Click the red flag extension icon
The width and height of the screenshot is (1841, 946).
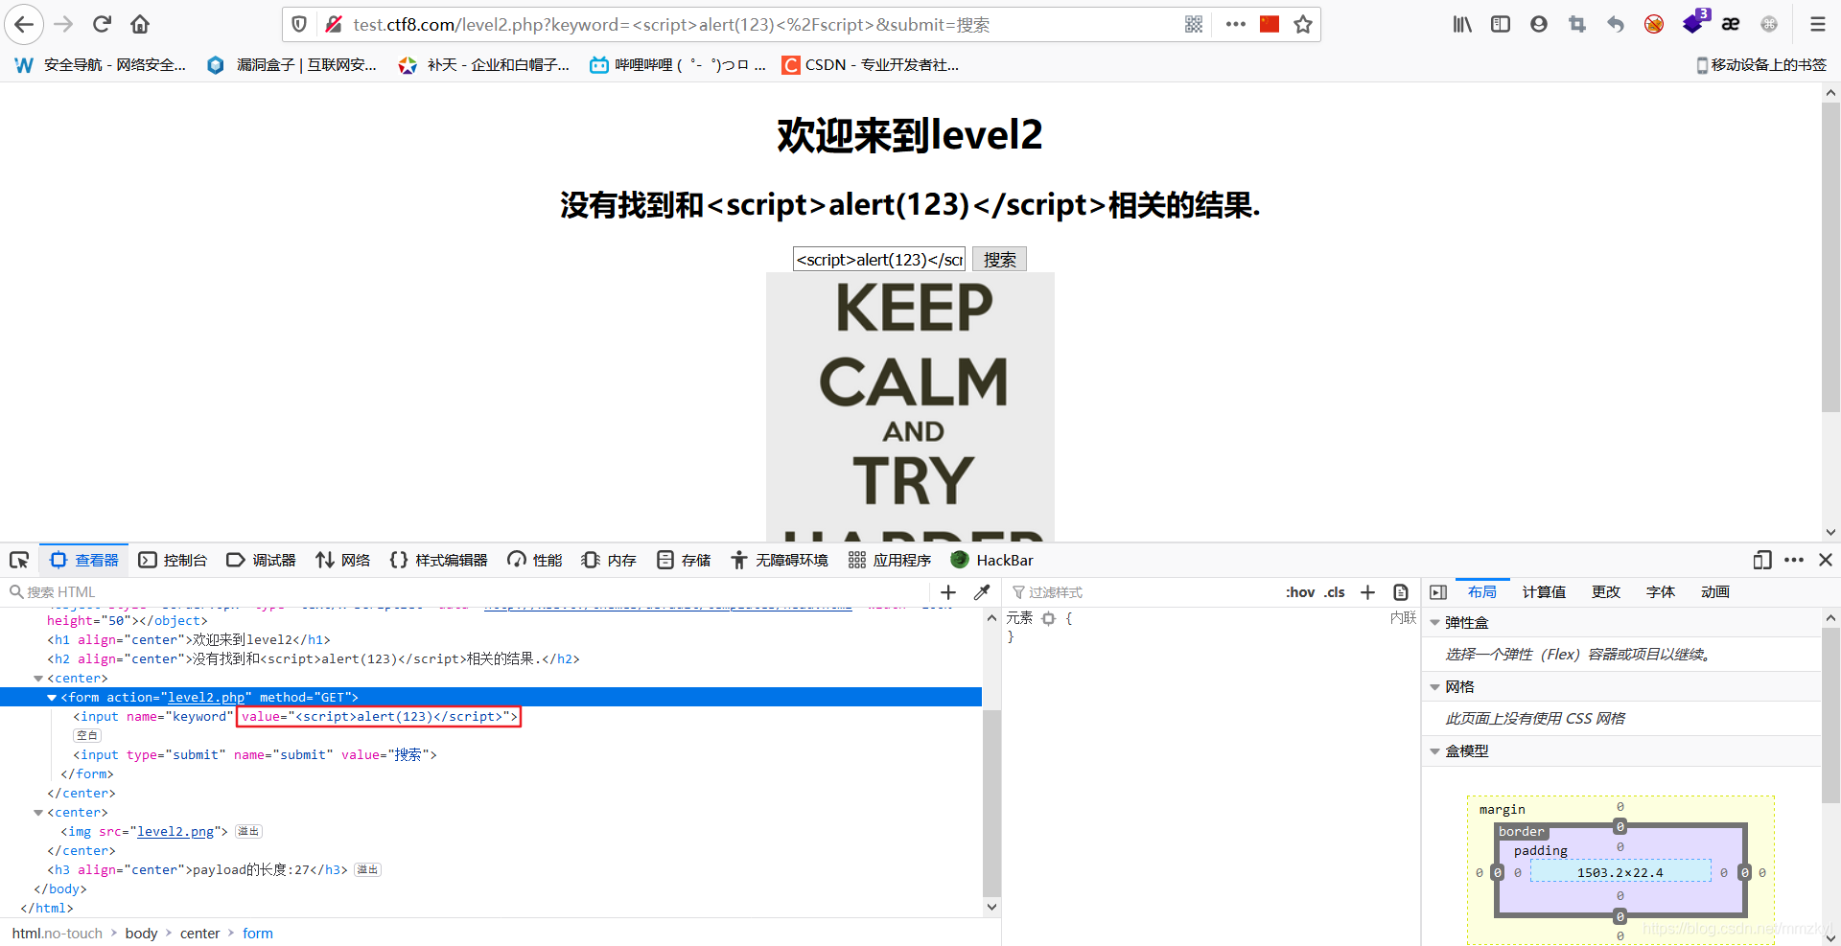point(1270,24)
